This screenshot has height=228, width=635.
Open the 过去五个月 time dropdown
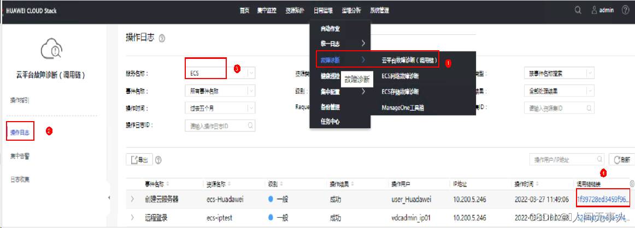coord(220,109)
